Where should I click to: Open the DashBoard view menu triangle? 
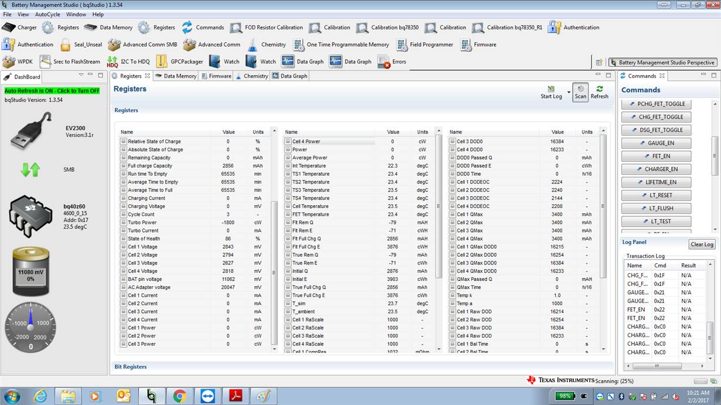pyautogui.click(x=81, y=75)
